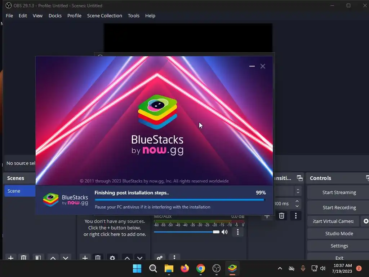The width and height of the screenshot is (369, 277).
Task: Add a new scene with the plus icon
Action: (10, 258)
